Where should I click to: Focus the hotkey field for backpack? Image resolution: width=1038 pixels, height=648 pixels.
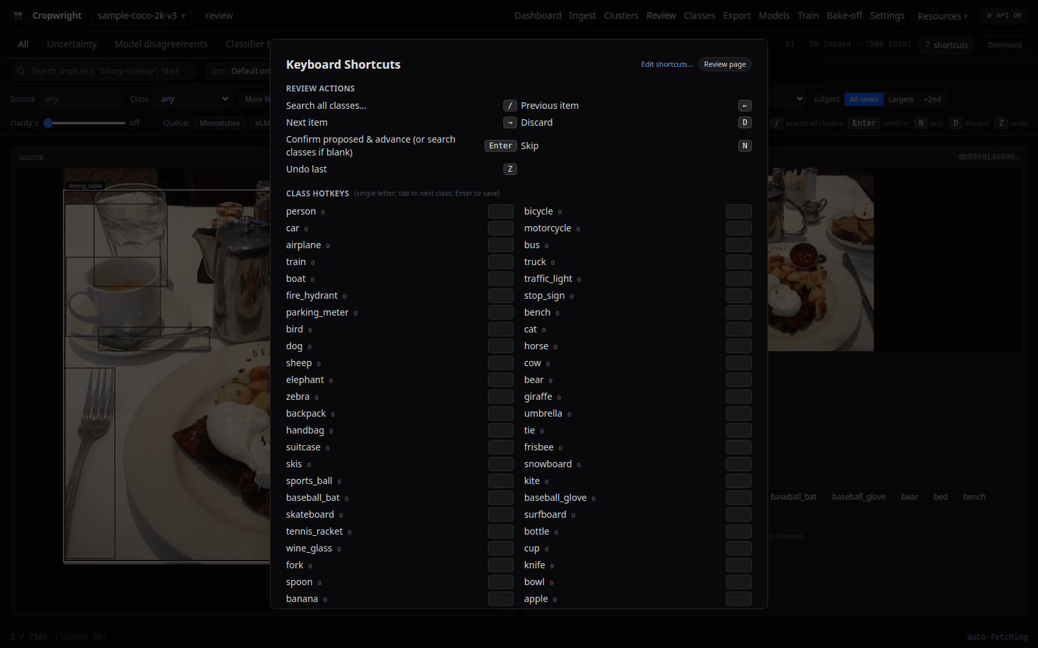501,413
